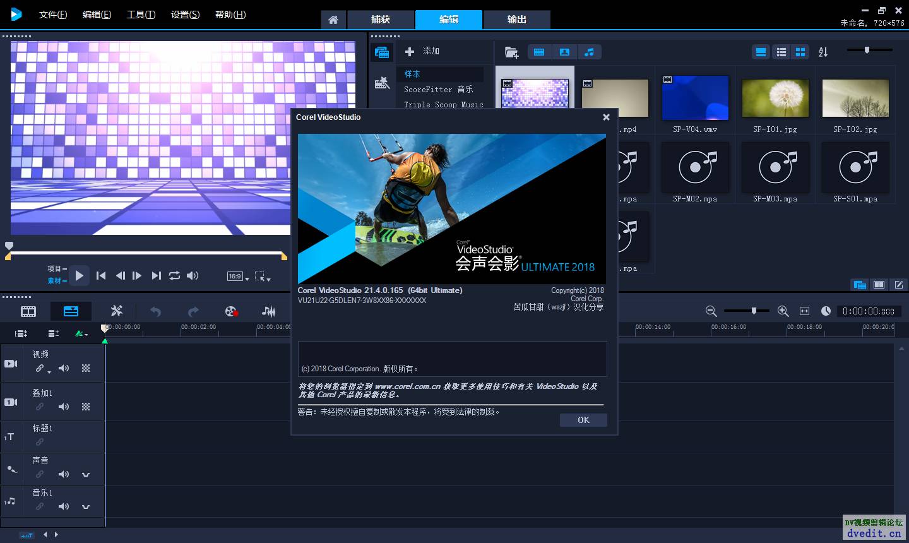
Task: Open the customize toolbar tools icon
Action: (117, 311)
